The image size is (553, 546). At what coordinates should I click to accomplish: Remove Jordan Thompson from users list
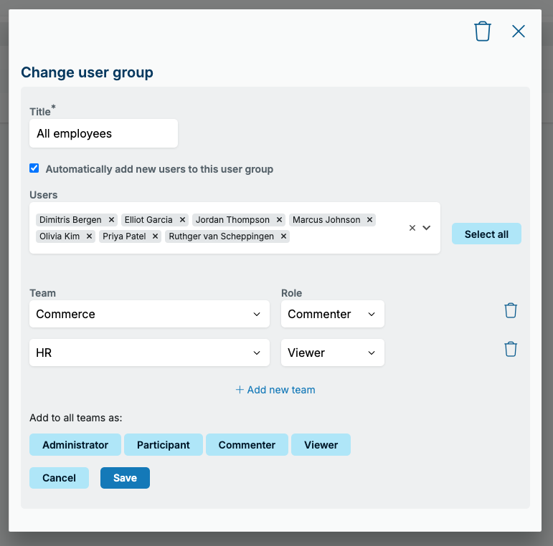pyautogui.click(x=279, y=220)
